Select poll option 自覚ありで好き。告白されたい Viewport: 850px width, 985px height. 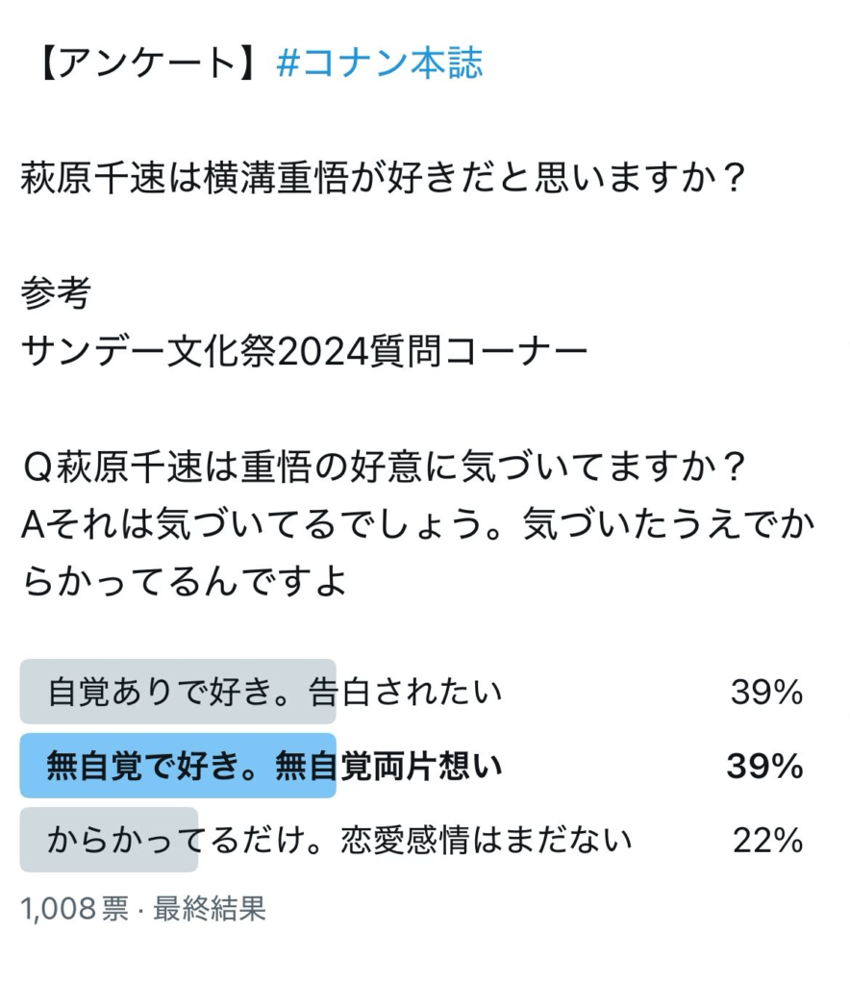click(275, 692)
